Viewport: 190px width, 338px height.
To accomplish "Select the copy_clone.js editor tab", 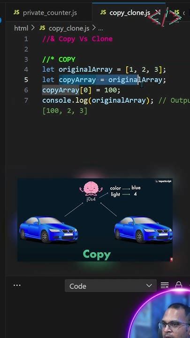I will tap(125, 13).
